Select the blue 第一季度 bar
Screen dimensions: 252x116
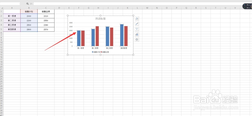click(x=79, y=38)
